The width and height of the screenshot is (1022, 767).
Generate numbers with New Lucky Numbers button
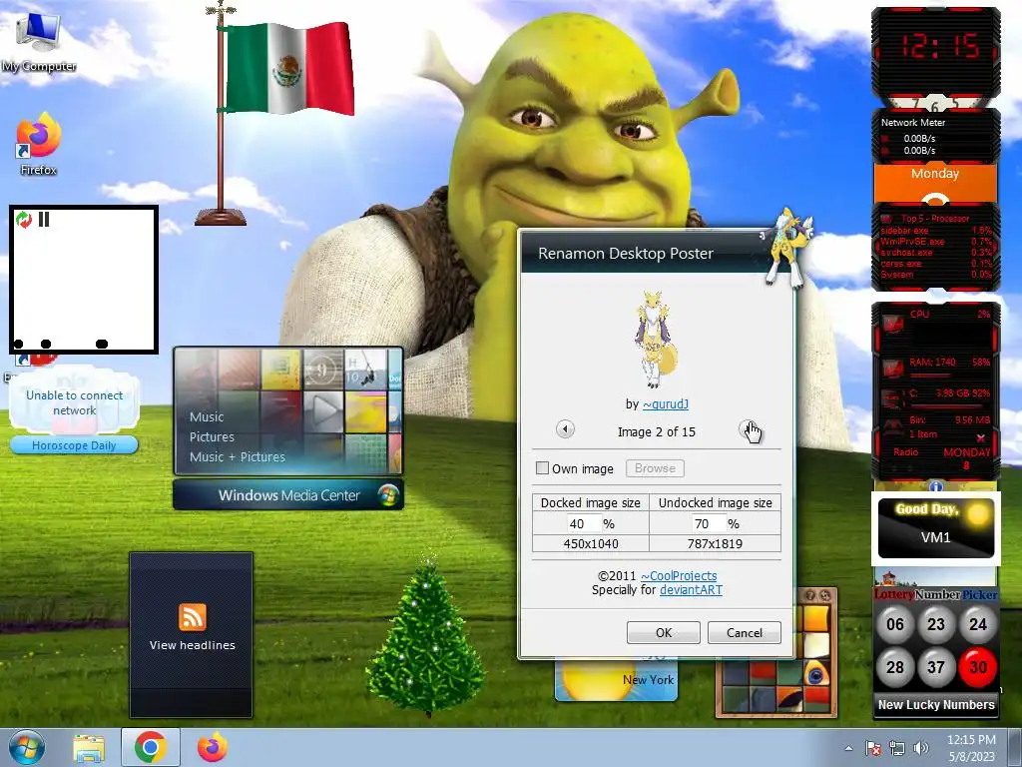(936, 705)
